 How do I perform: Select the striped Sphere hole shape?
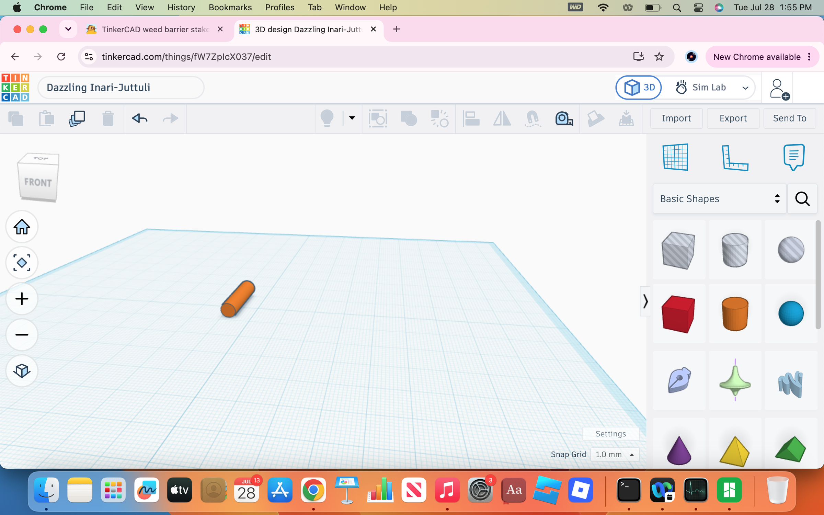coord(791,250)
